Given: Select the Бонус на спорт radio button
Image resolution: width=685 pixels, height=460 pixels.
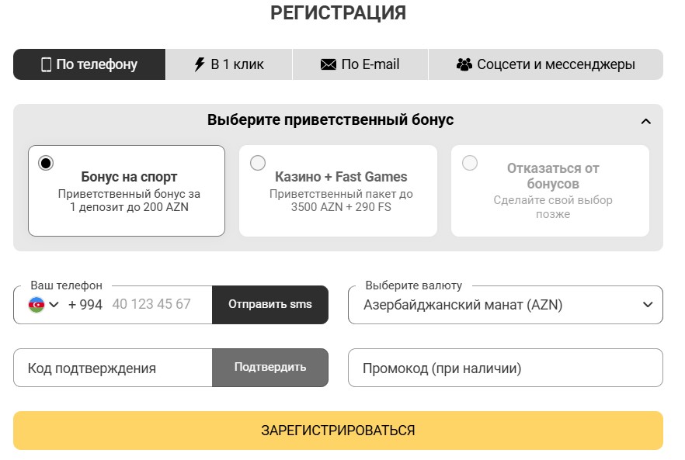Looking at the screenshot, I should [46, 163].
